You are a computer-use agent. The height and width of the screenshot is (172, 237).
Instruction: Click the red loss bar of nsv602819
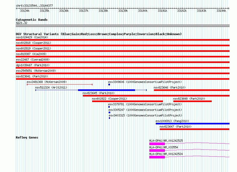122,51
